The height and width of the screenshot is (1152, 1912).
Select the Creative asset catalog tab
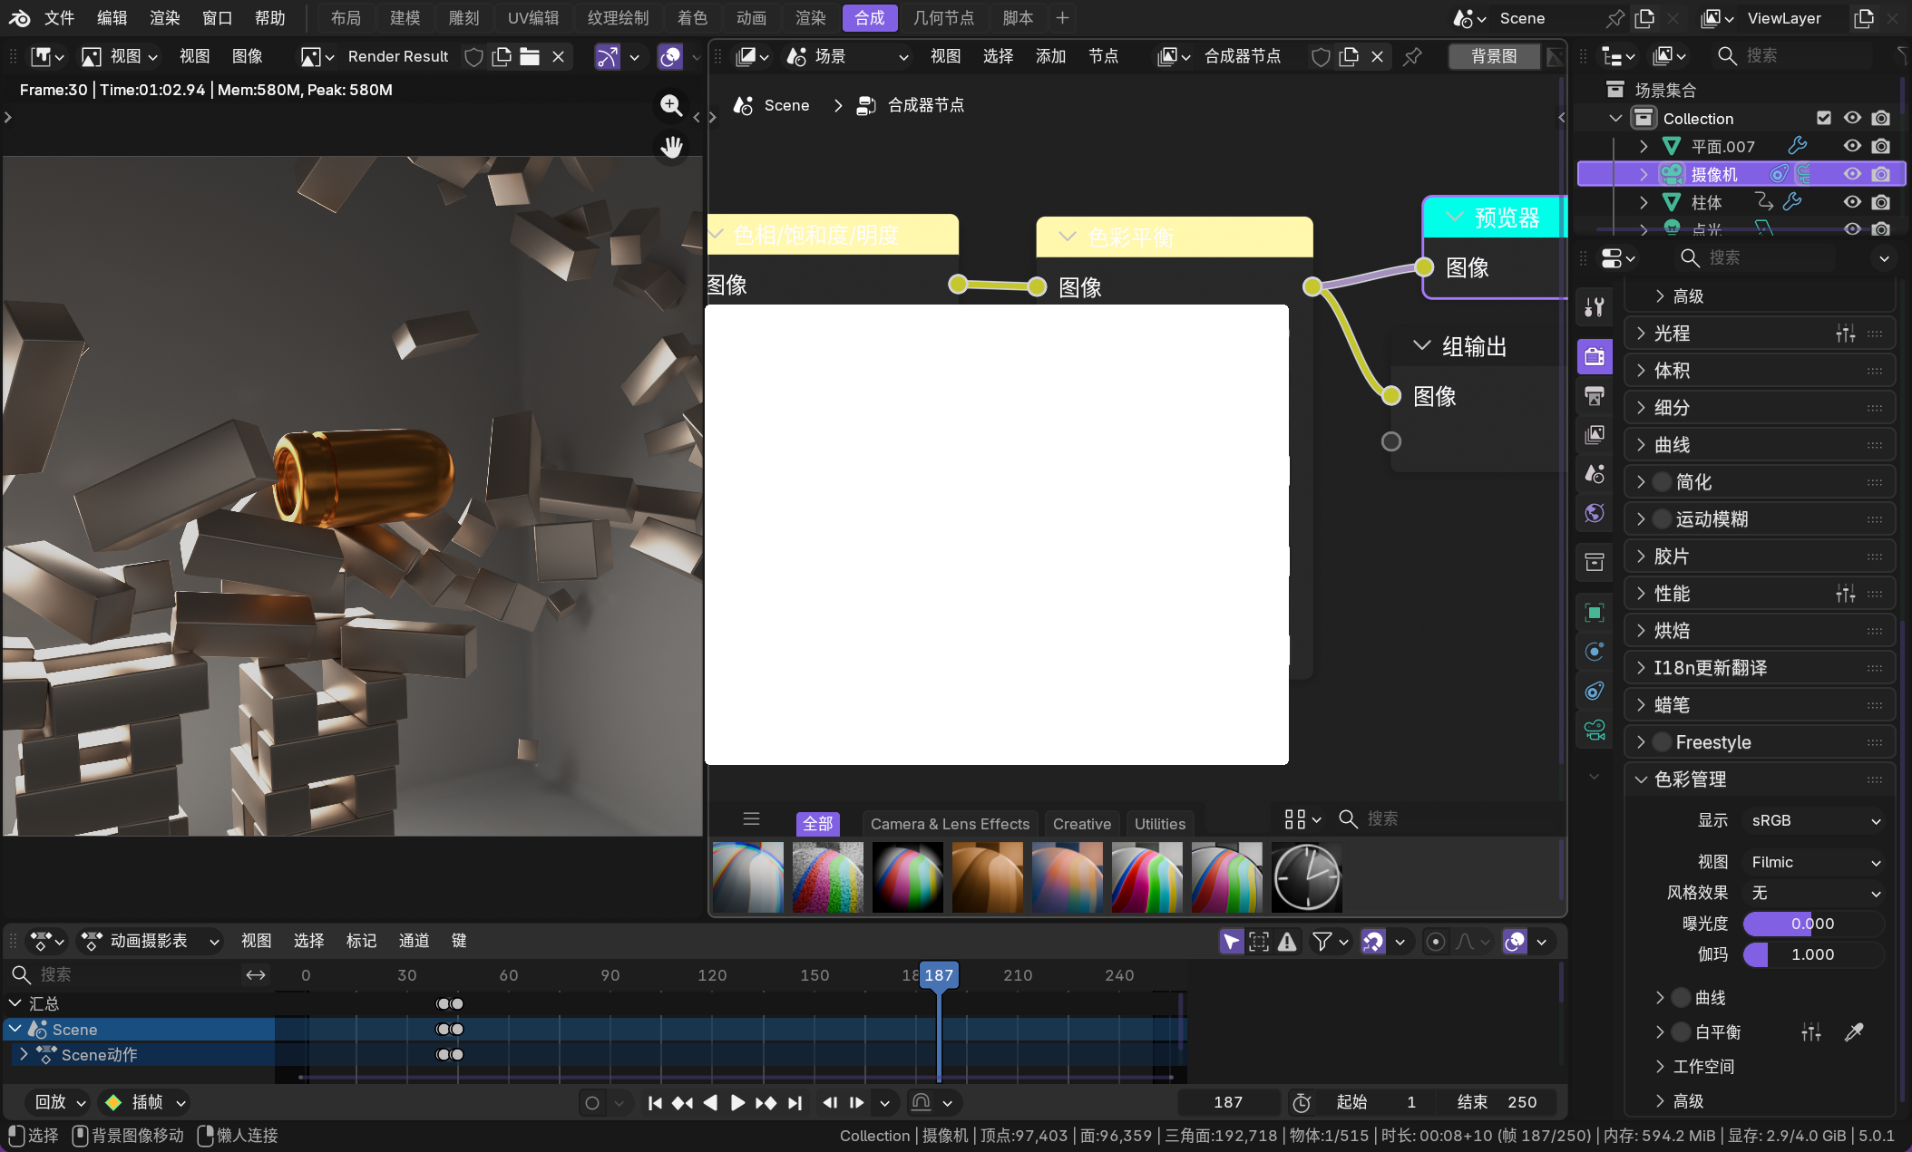(1081, 824)
